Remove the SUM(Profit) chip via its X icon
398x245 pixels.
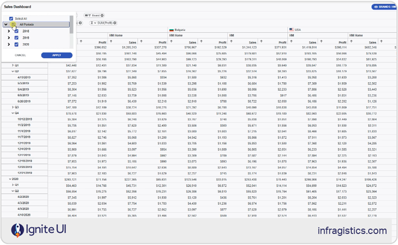point(115,22)
